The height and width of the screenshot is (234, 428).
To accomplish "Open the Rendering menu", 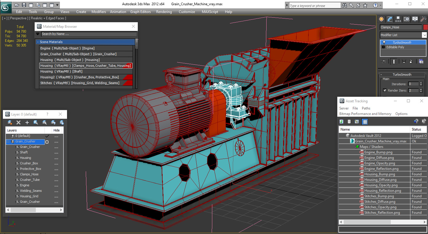I will coord(164,12).
